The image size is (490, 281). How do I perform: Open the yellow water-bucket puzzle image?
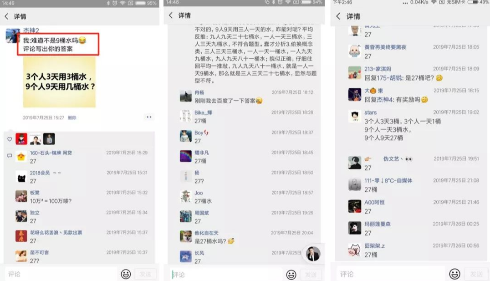(x=59, y=82)
